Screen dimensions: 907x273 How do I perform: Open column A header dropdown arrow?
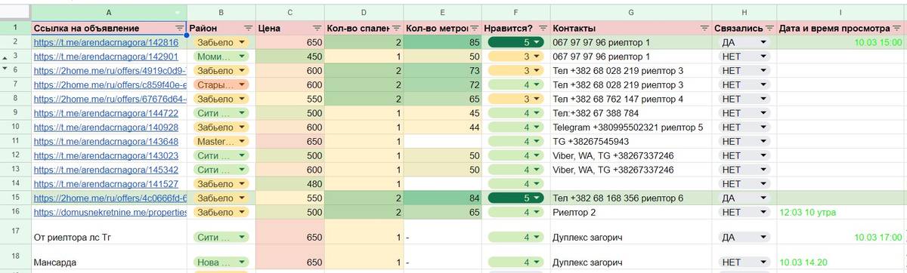[178, 13]
